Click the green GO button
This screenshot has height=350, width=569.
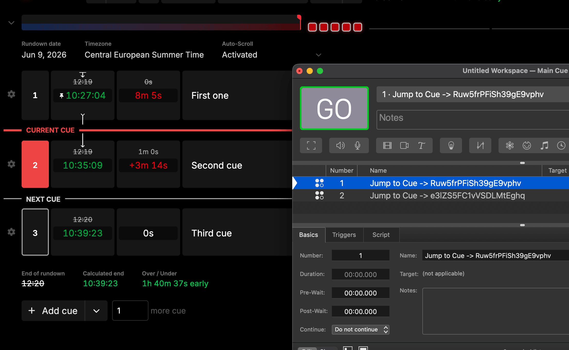(x=334, y=108)
